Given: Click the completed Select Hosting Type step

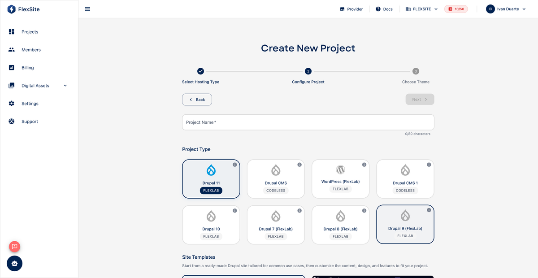Looking at the screenshot, I should 200,71.
